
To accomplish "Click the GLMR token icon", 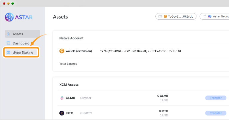I will pos(62,98).
